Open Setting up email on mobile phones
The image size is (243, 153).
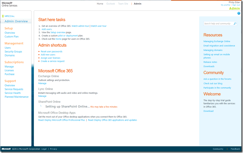tap(217, 56)
